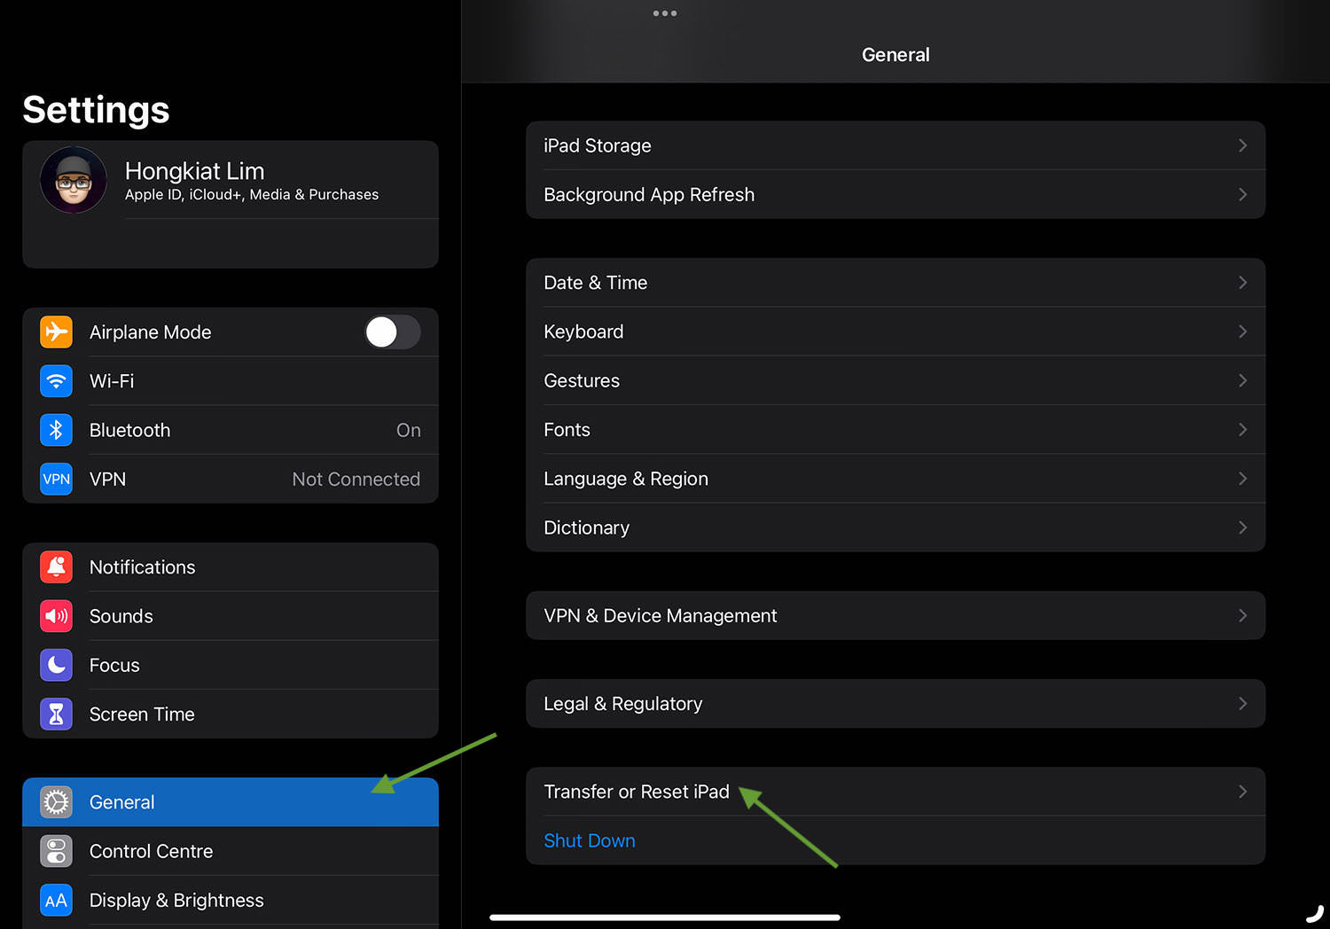Tap the Bluetooth On status text

pyautogui.click(x=409, y=430)
